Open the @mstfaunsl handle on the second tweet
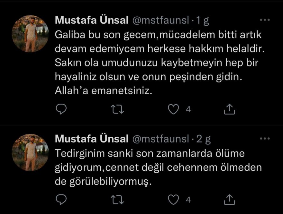 point(160,139)
